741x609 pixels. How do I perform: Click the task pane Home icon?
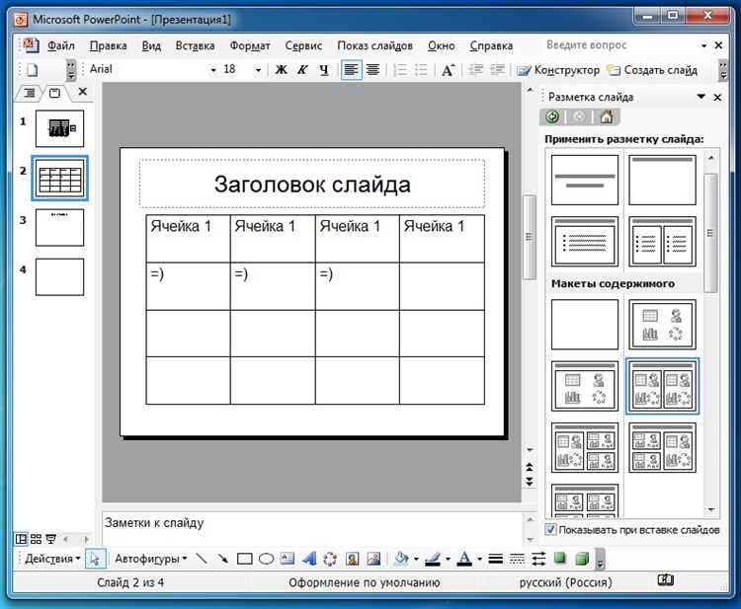(x=607, y=116)
